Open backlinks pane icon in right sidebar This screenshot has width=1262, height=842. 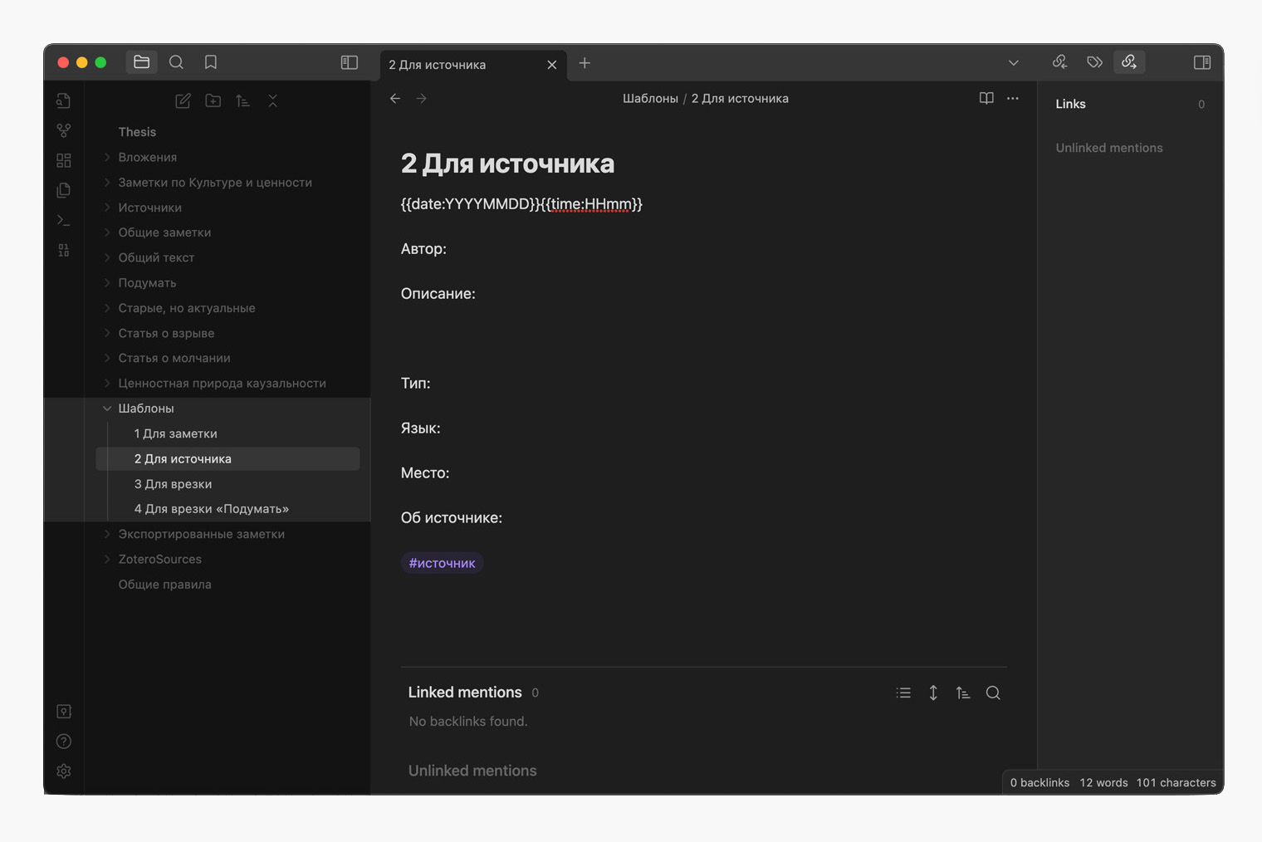point(1059,62)
